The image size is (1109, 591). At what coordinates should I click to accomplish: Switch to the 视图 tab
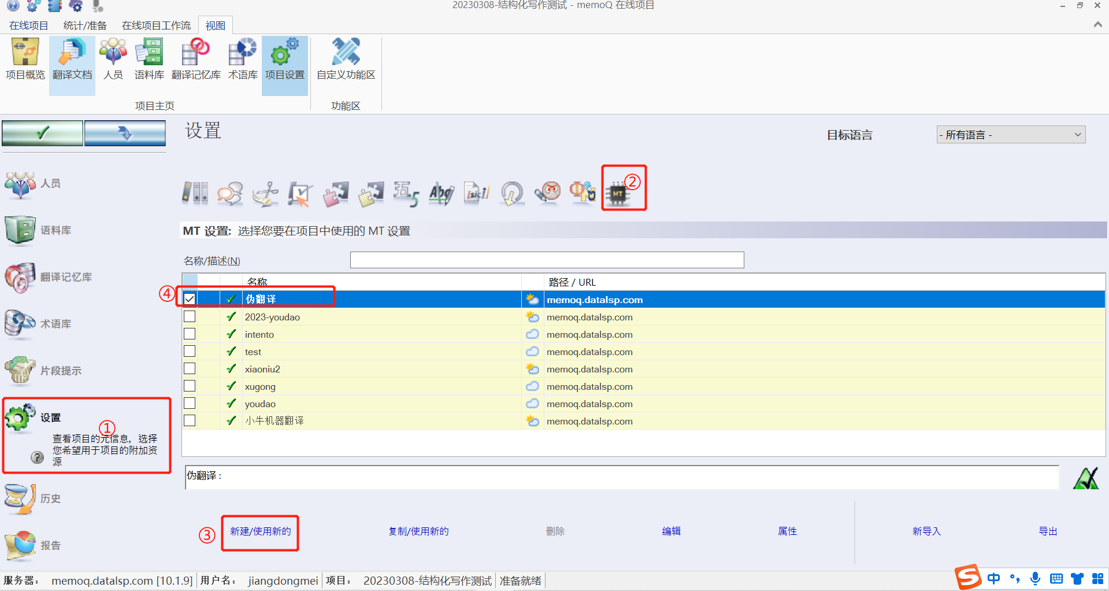[216, 25]
